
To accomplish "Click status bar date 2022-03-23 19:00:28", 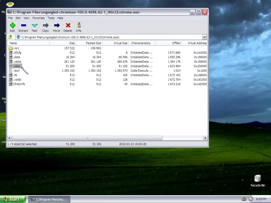I will tap(133, 144).
